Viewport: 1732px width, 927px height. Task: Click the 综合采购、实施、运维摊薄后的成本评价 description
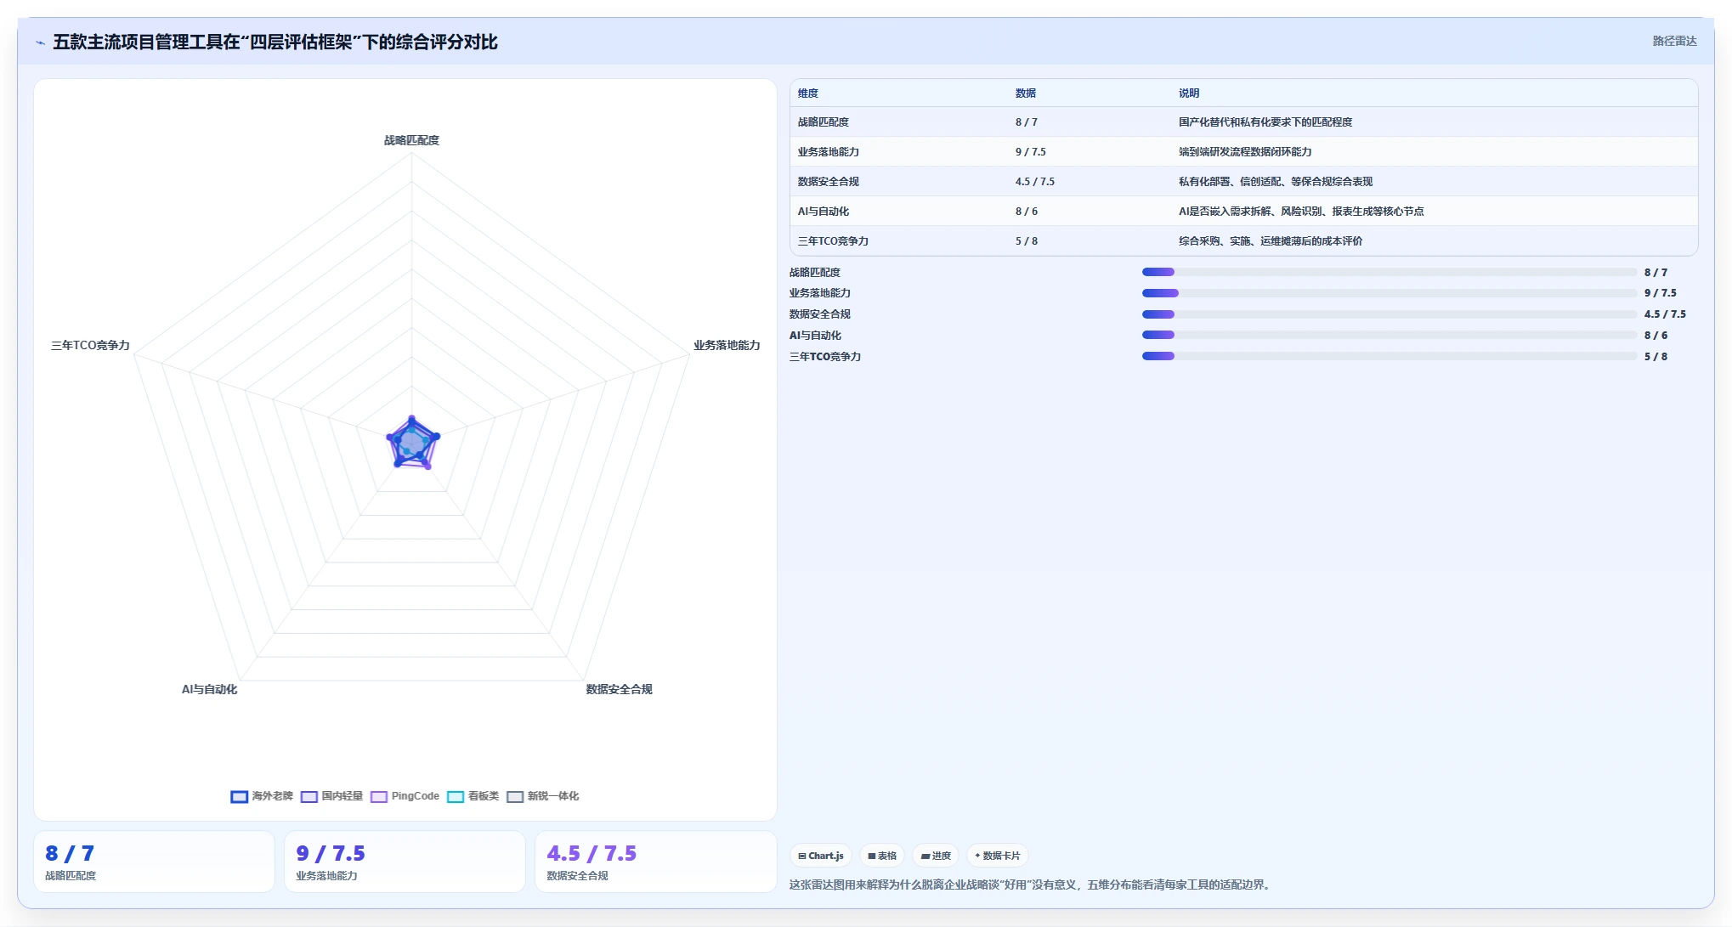(1271, 241)
